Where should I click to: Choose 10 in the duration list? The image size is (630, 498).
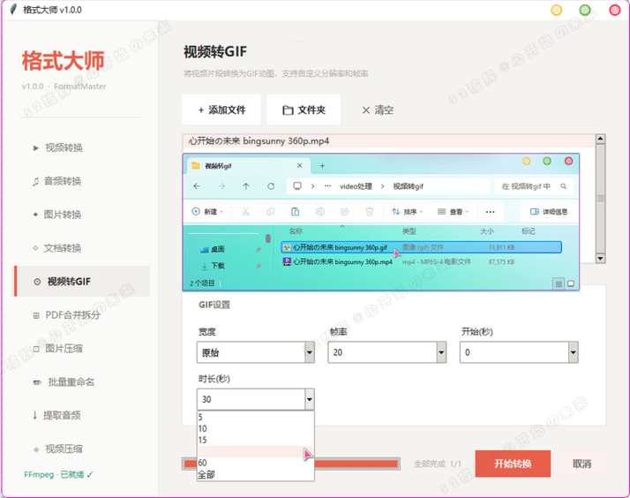pos(255,428)
